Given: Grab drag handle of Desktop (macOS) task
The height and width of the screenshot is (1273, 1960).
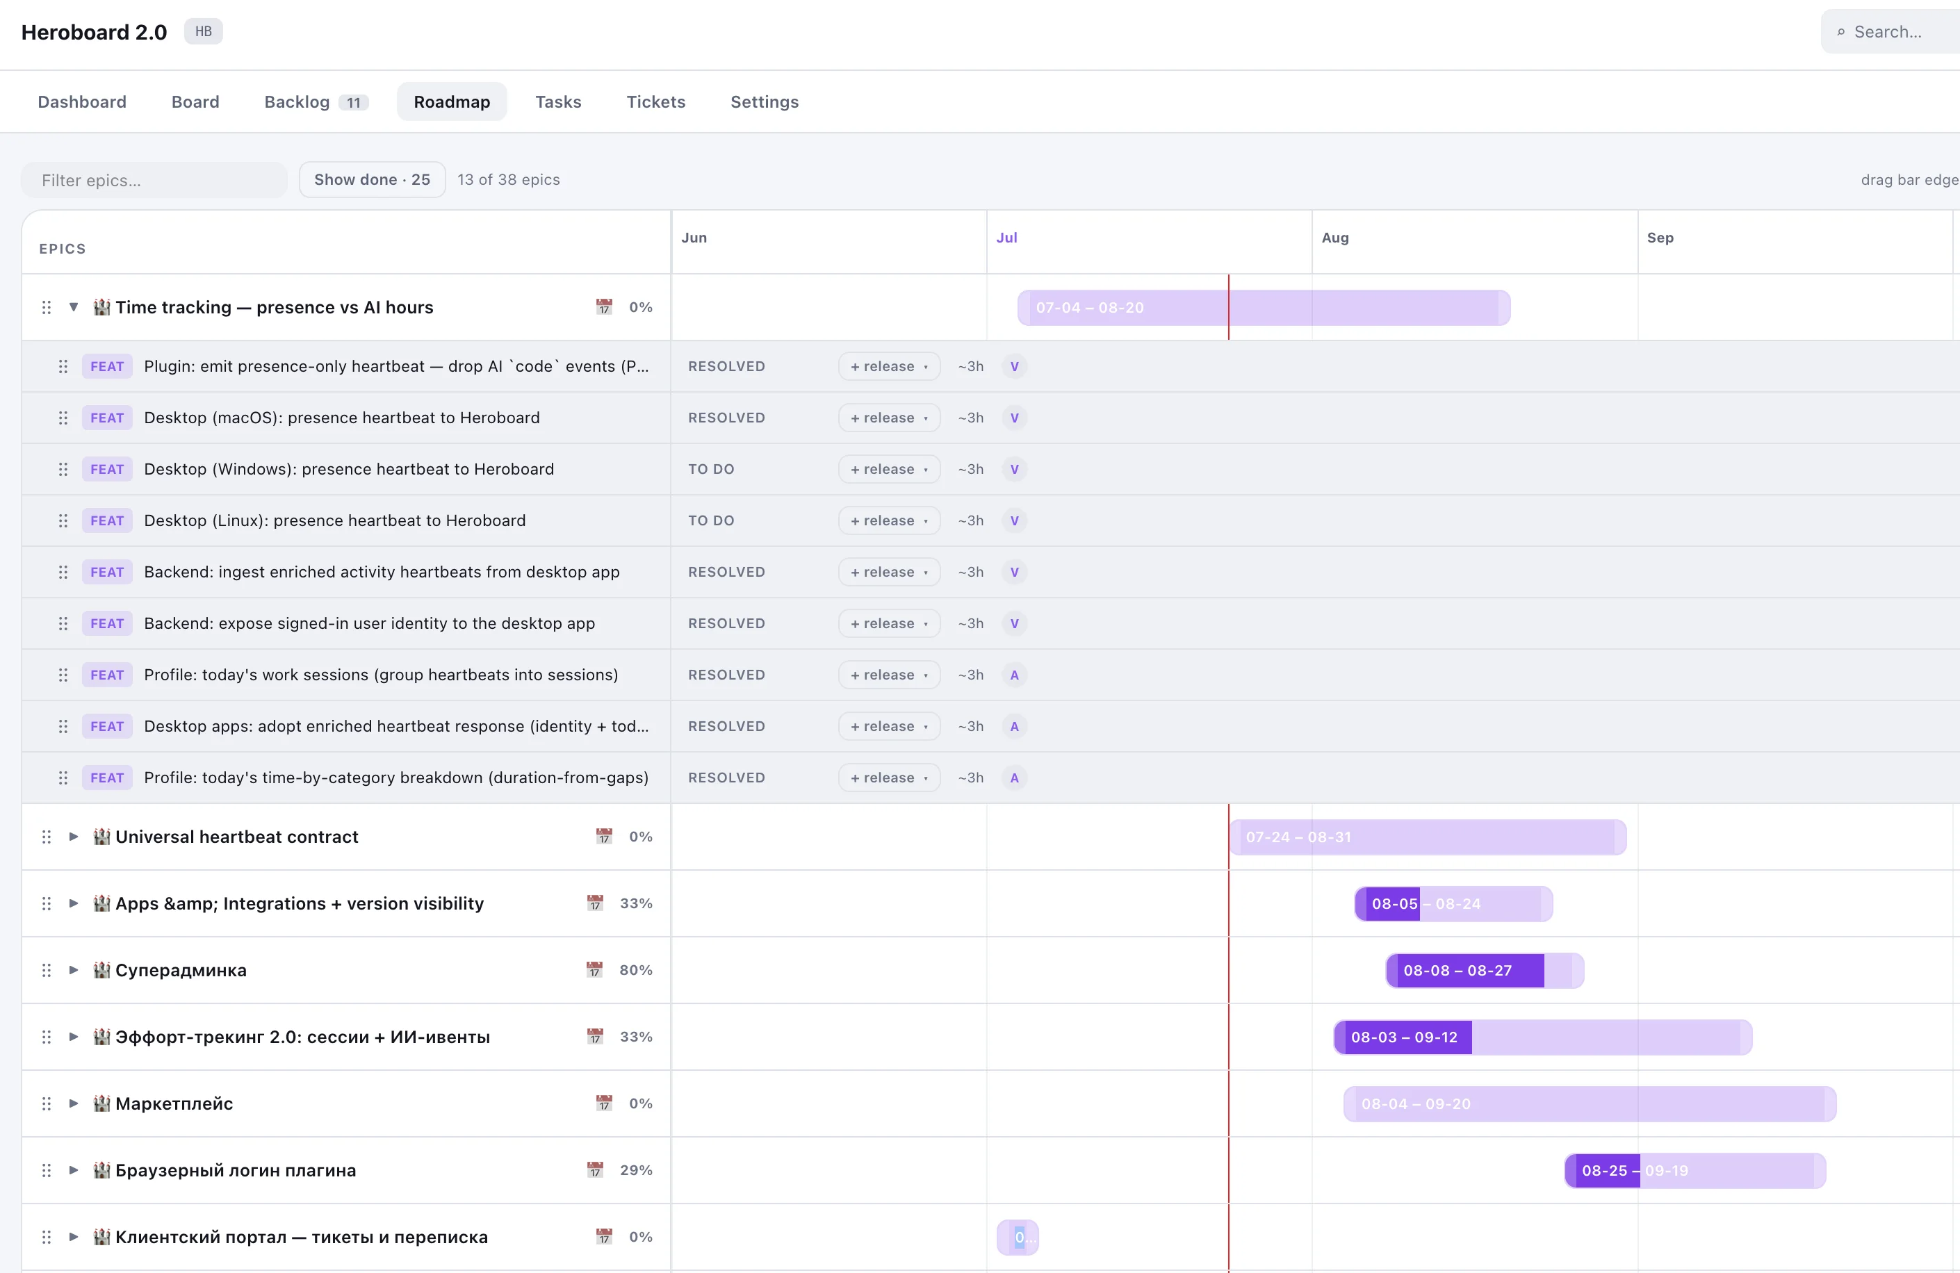Looking at the screenshot, I should pos(63,418).
